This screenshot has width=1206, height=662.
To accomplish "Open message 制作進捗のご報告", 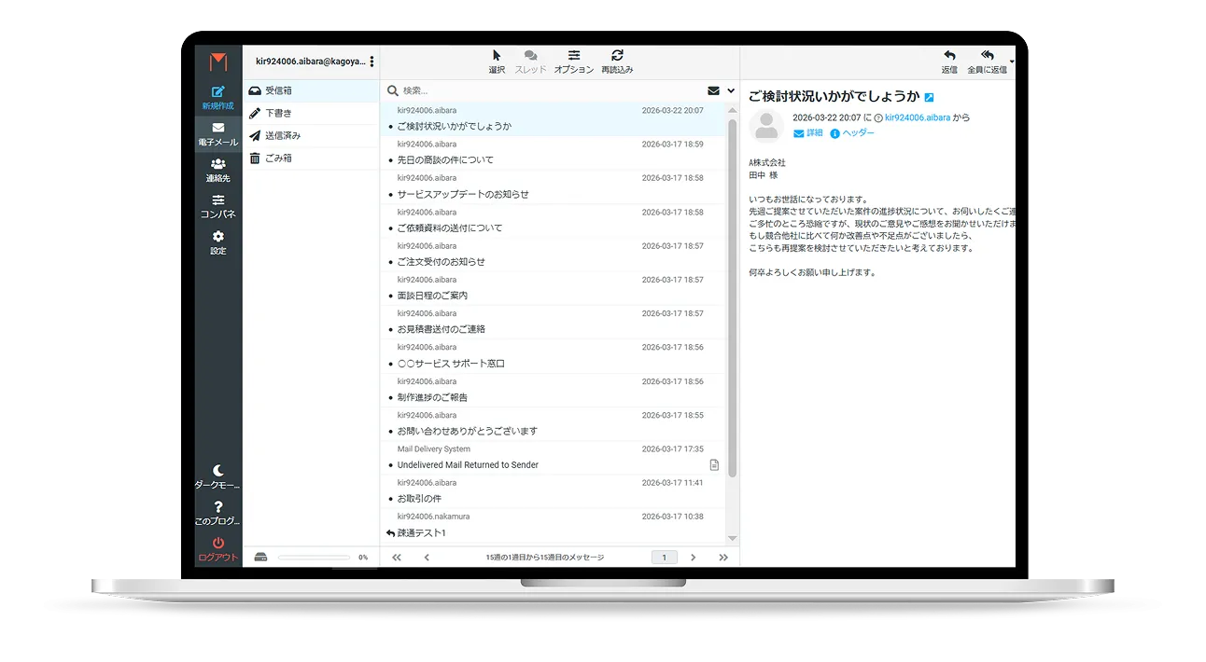I will click(552, 390).
